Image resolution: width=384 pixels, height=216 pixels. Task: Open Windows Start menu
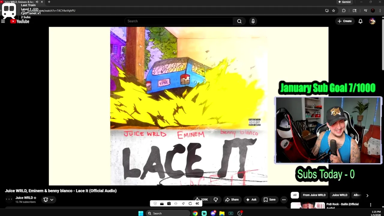(141, 213)
